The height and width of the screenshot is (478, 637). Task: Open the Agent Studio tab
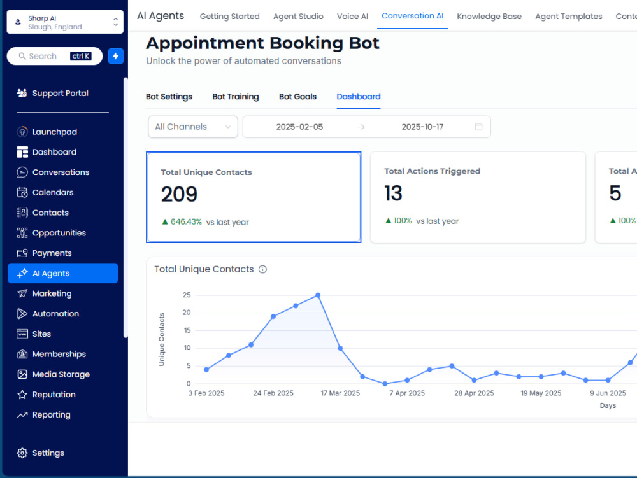tap(298, 17)
